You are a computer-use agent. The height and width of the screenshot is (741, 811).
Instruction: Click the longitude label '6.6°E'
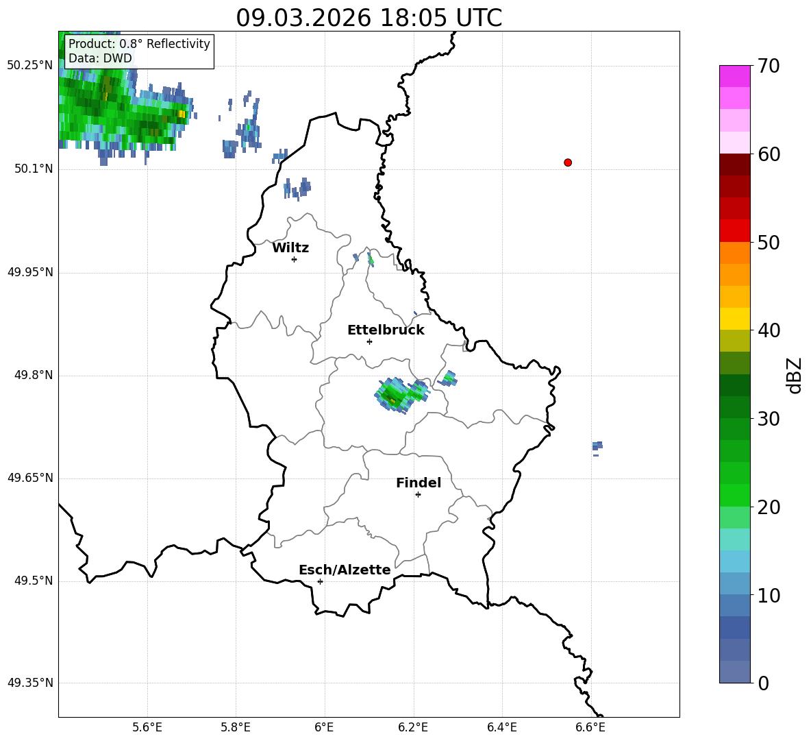(590, 727)
